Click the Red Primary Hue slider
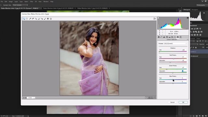Viewport: 208px width, 117px height. tap(173, 58)
